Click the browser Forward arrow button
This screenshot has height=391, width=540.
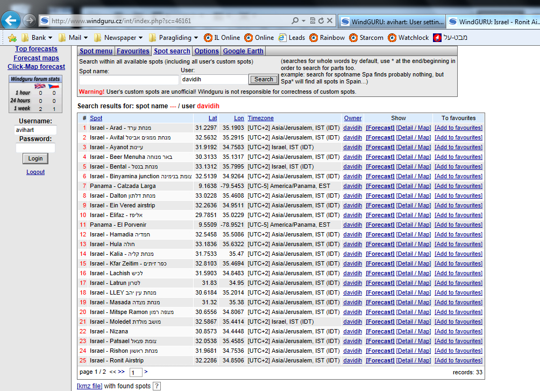click(x=30, y=20)
